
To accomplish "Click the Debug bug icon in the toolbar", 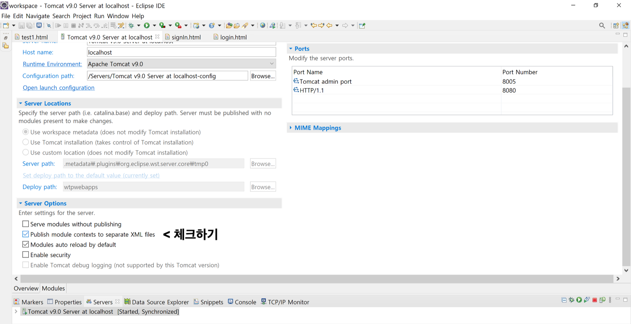I will point(131,26).
